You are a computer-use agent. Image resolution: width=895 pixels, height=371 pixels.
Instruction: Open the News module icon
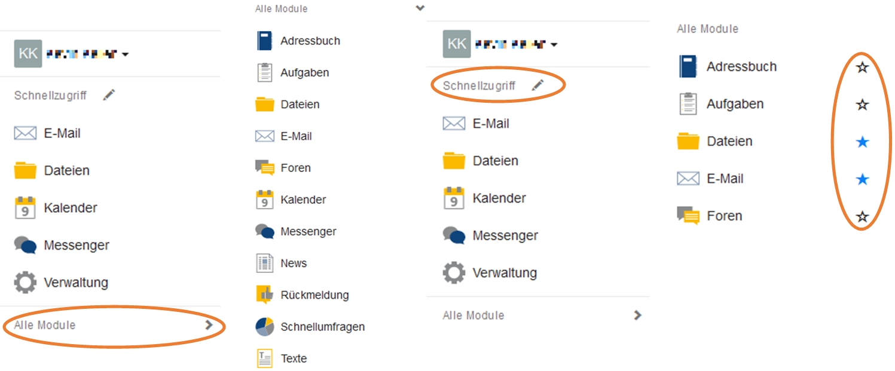(265, 263)
